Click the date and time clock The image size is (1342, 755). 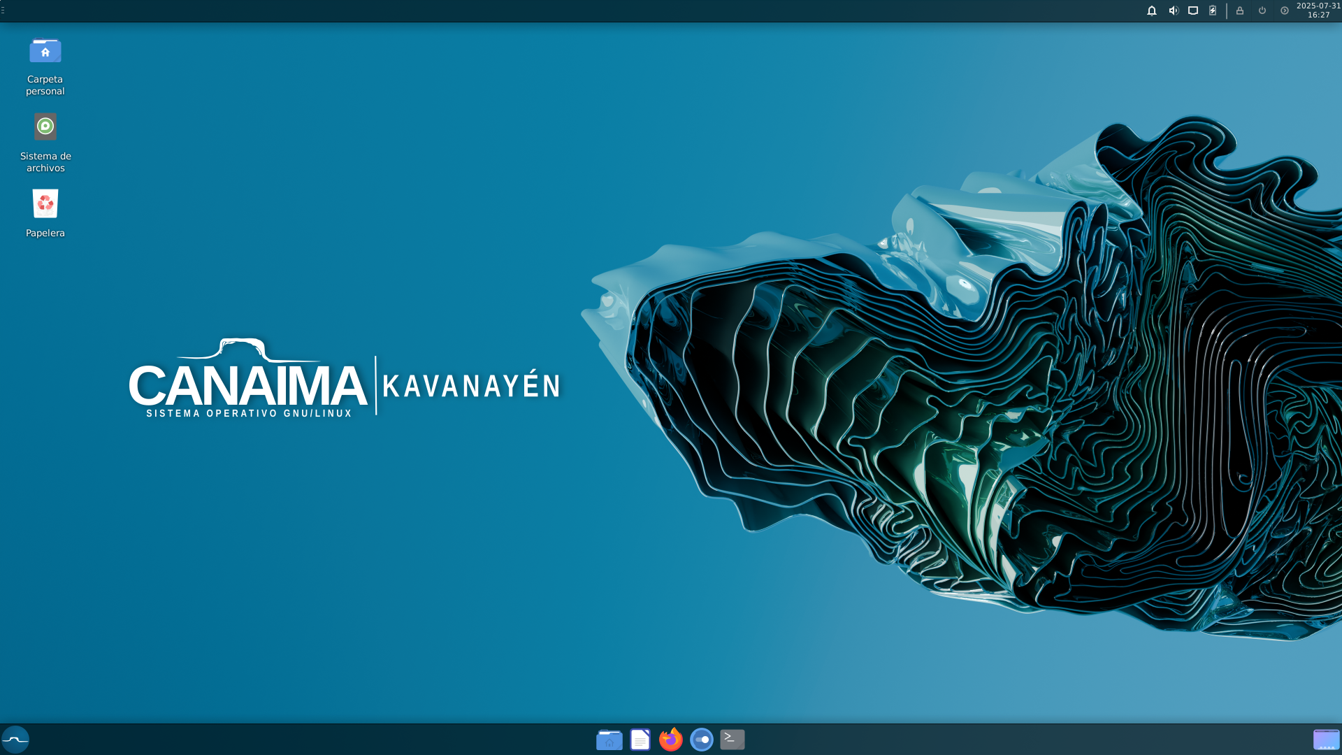coord(1319,10)
